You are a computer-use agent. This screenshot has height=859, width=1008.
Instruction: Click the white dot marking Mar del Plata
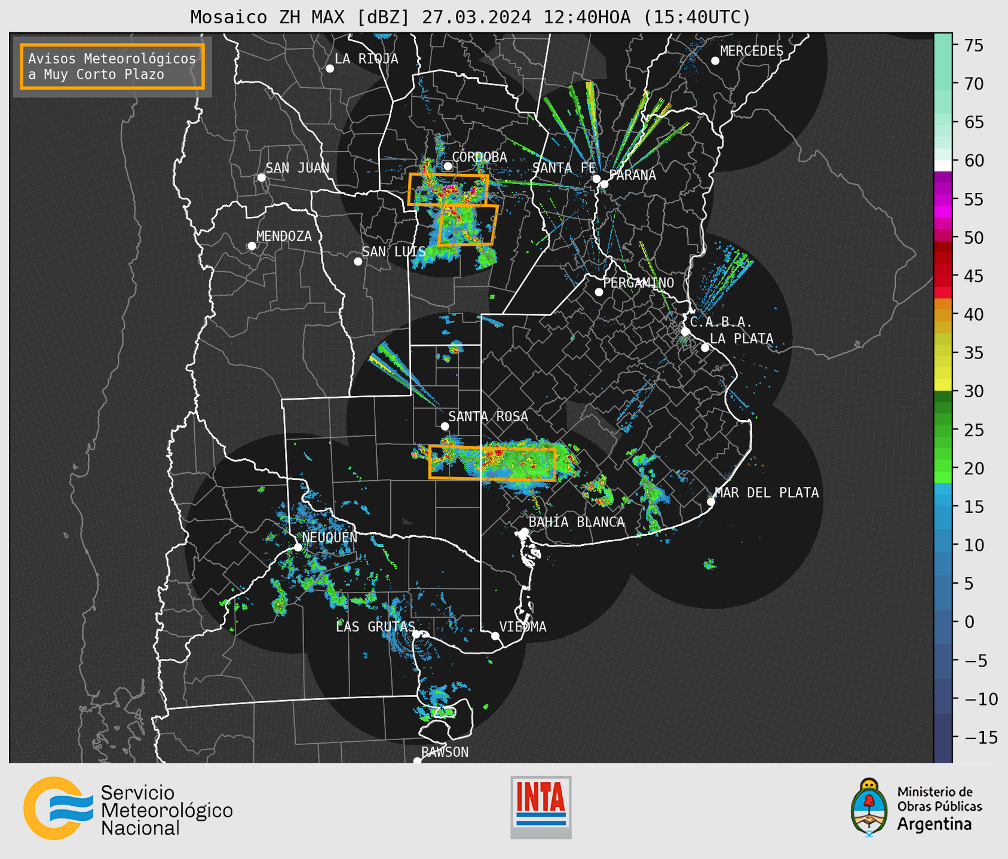pyautogui.click(x=710, y=502)
